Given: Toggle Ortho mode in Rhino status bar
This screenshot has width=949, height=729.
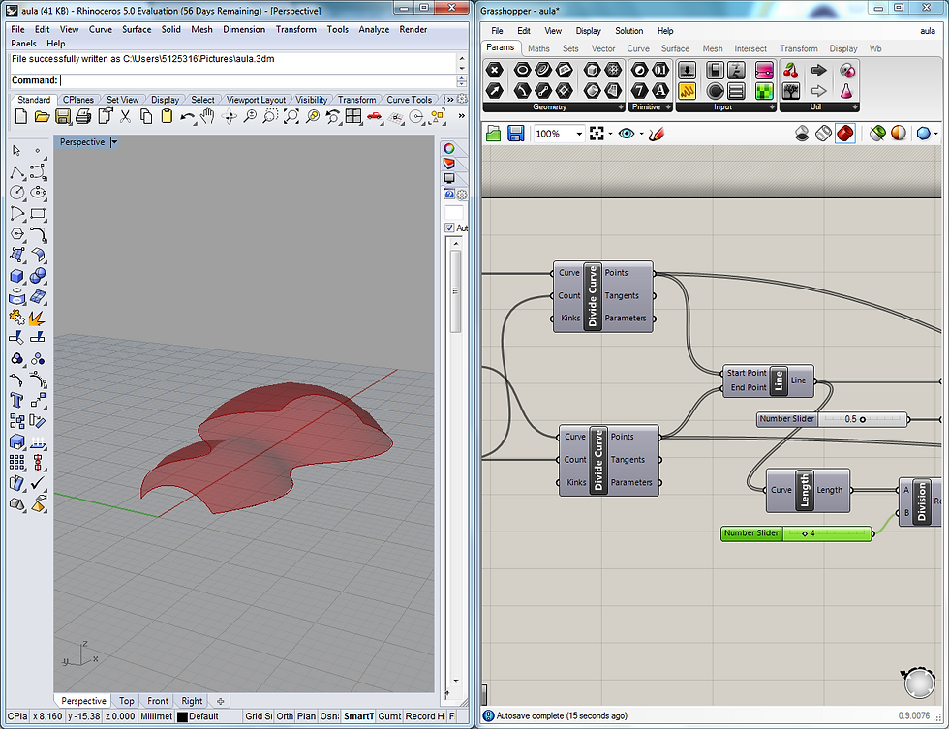Looking at the screenshot, I should pos(285,716).
